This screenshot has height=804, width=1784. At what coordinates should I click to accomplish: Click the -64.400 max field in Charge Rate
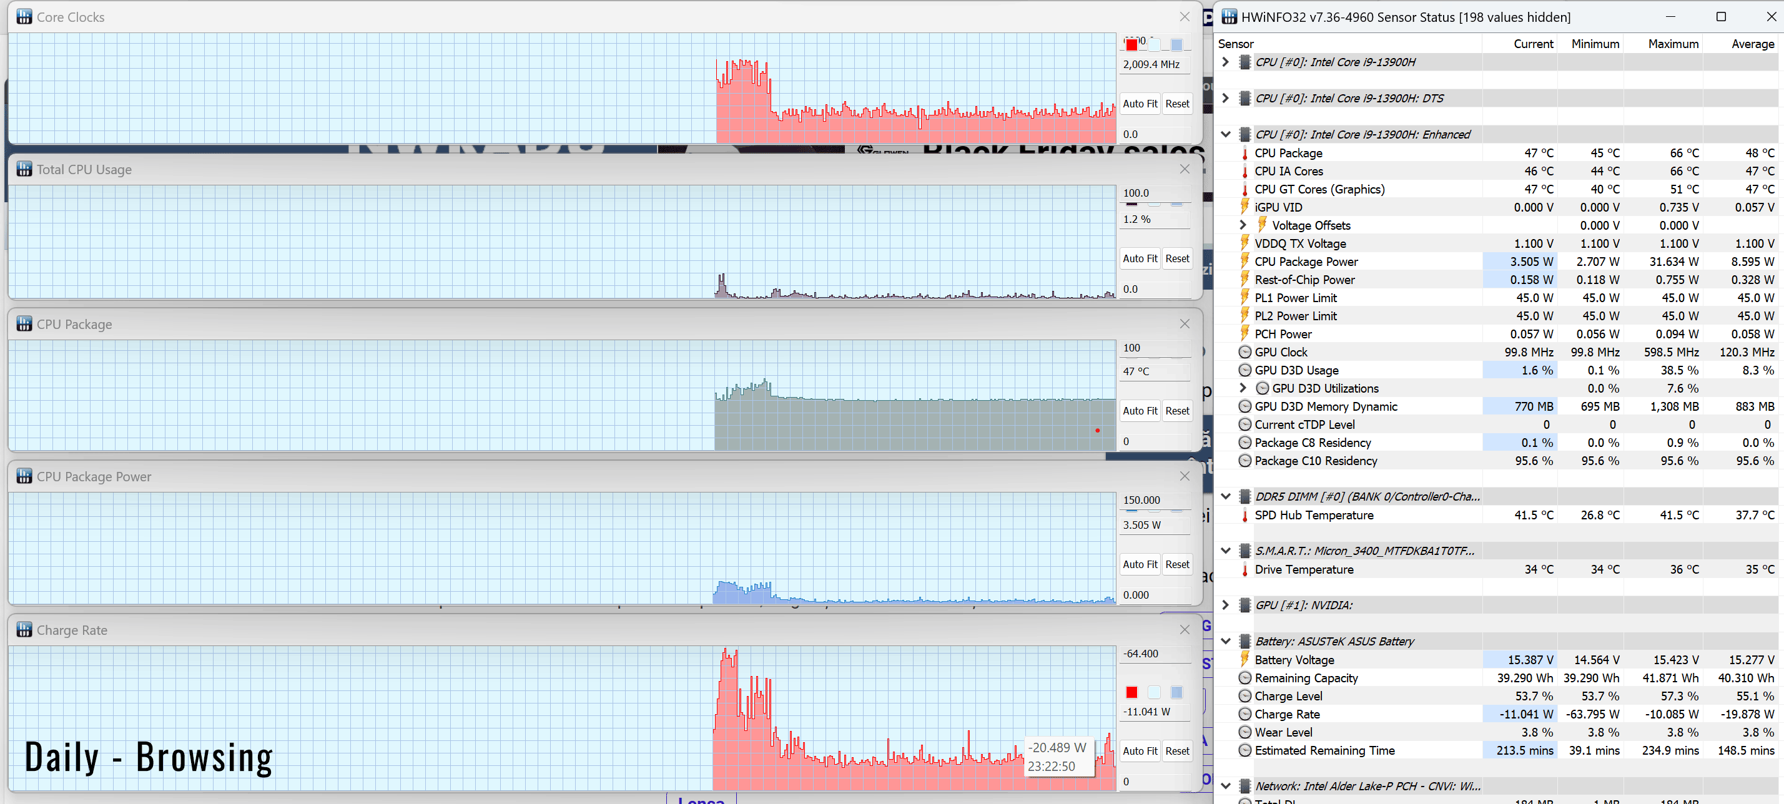[x=1155, y=654]
